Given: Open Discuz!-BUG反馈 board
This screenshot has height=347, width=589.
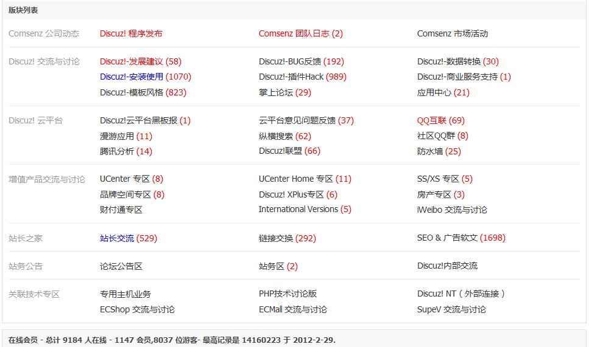Looking at the screenshot, I should point(290,61).
